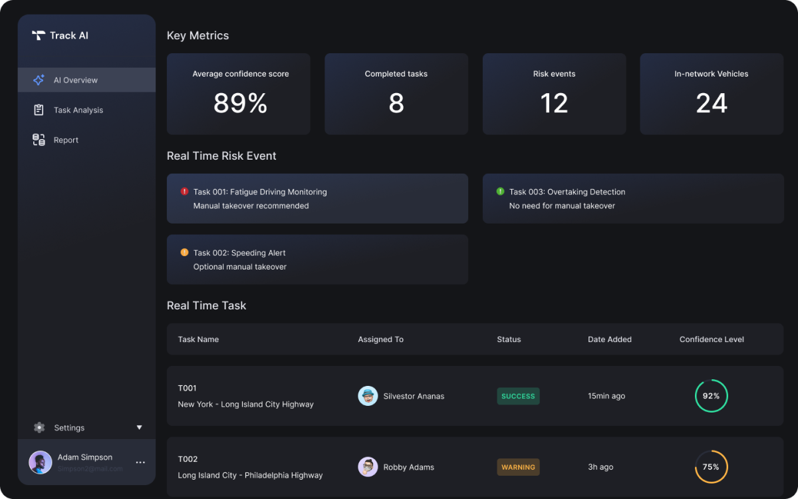This screenshot has width=798, height=499.
Task: Click the T001 task ID
Action: 187,388
